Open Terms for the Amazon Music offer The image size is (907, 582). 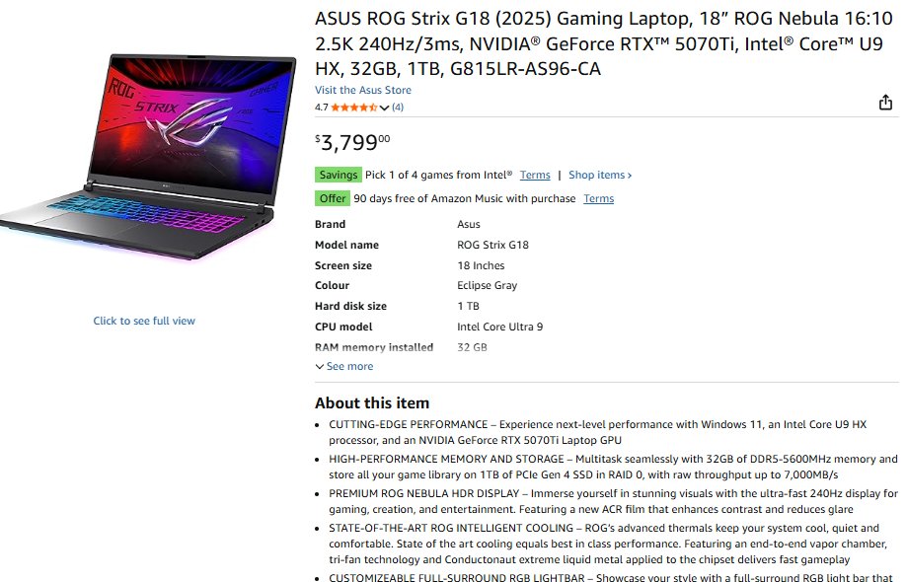coord(598,198)
